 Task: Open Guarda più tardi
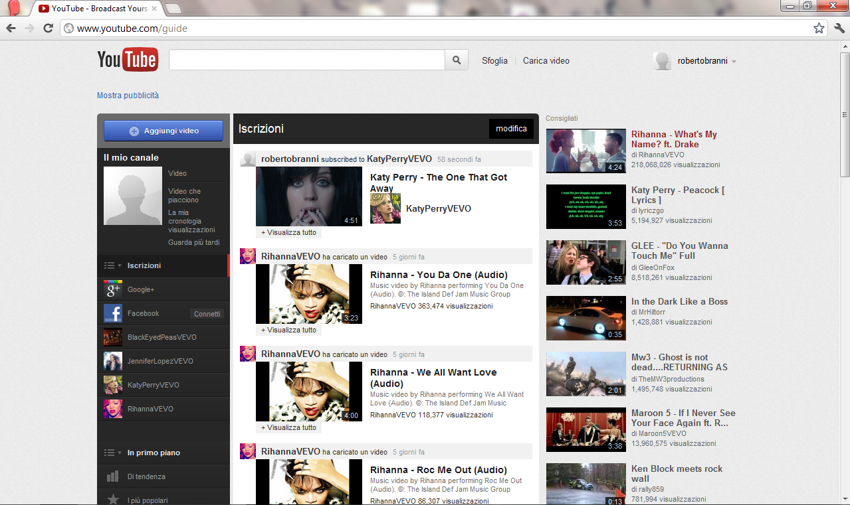(x=194, y=242)
